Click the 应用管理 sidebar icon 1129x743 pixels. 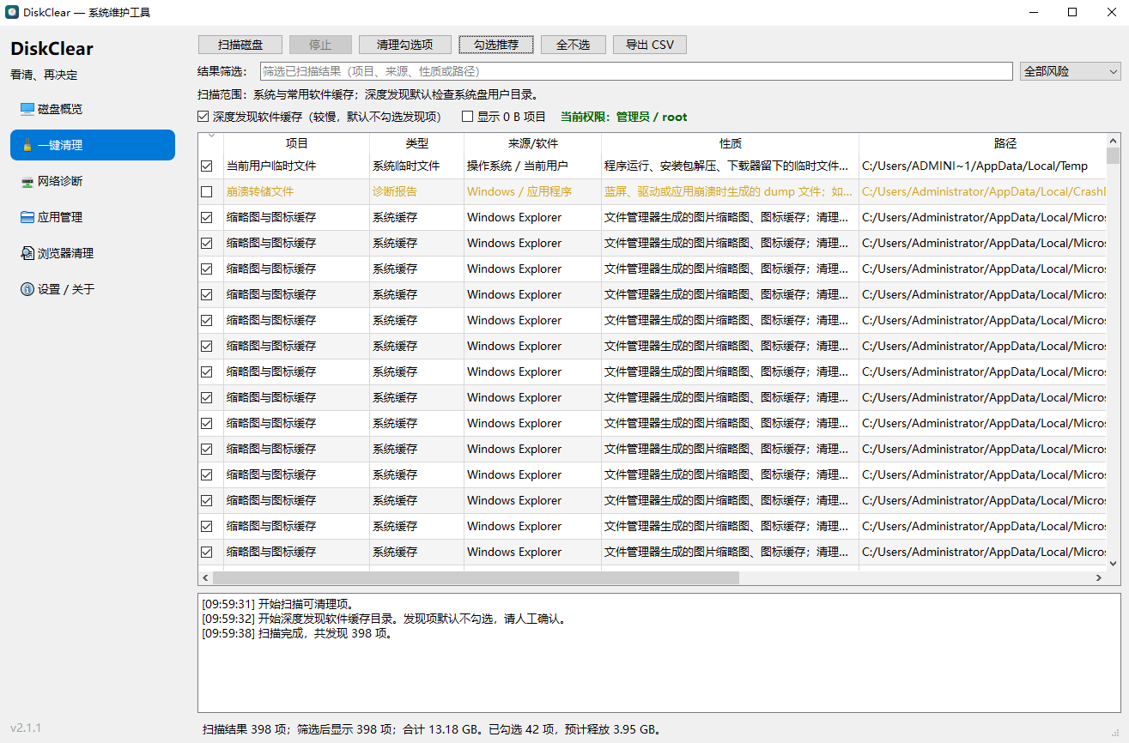pos(27,217)
